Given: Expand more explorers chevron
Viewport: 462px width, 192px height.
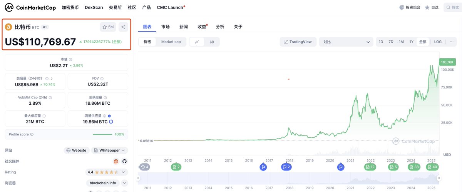Looking at the screenshot, I should pyautogui.click(x=124, y=183).
